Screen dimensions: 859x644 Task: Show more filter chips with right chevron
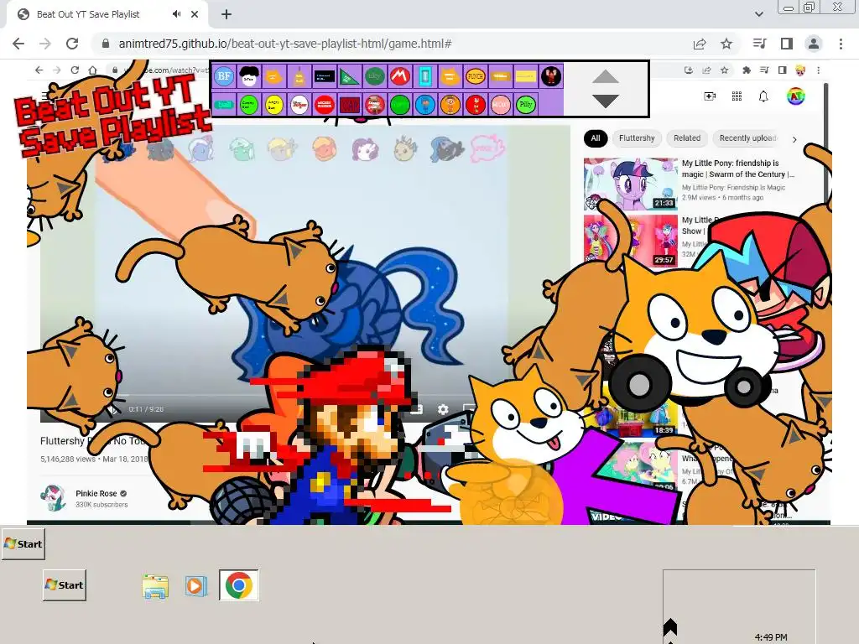(794, 140)
